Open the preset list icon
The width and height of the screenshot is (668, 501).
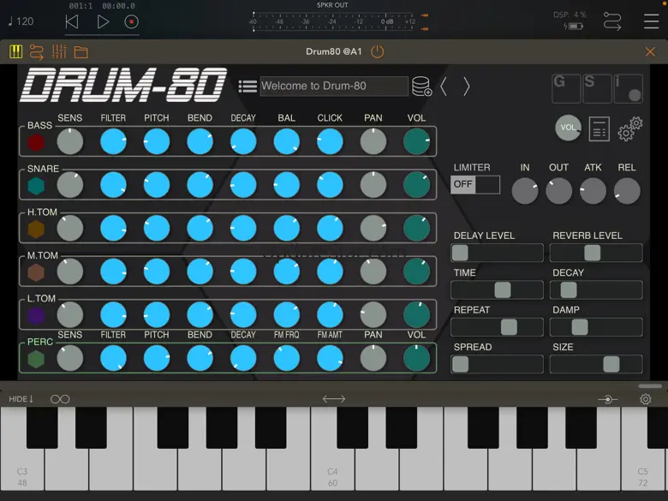click(248, 86)
